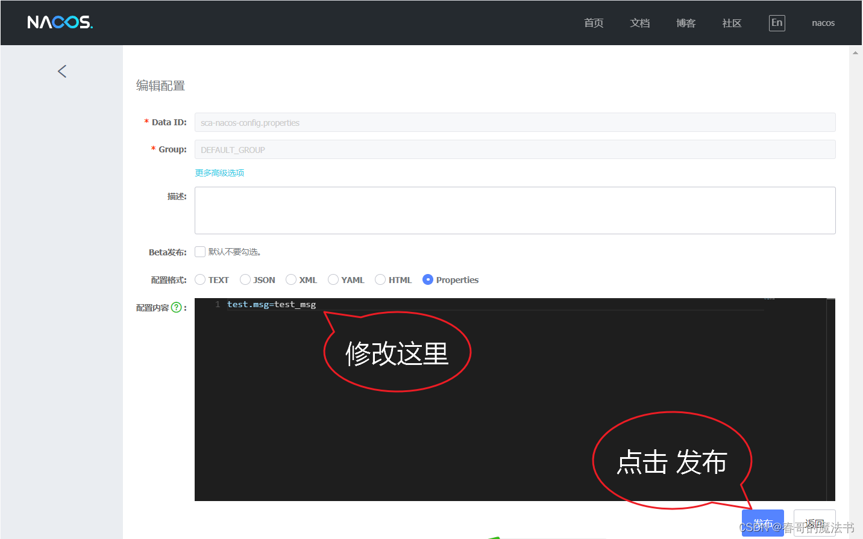Image resolution: width=863 pixels, height=539 pixels.
Task: Expand 更多高级选项 advanced options
Action: (x=219, y=172)
